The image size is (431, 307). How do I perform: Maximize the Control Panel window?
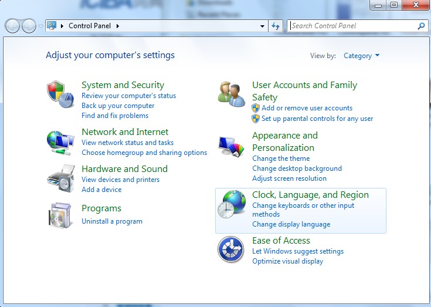click(394, 5)
